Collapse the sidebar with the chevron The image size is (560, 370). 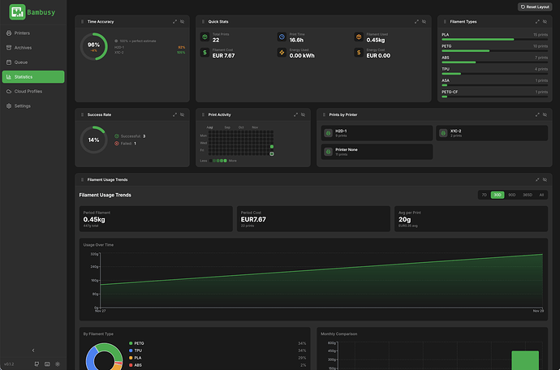[x=33, y=351]
